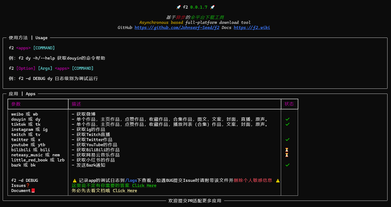Screen dimensions: 391x207
Task: Select the 状态 column header
Action: coord(289,104)
